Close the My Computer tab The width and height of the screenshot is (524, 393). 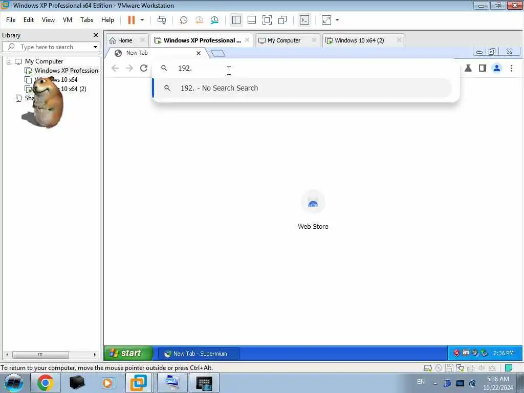314,40
